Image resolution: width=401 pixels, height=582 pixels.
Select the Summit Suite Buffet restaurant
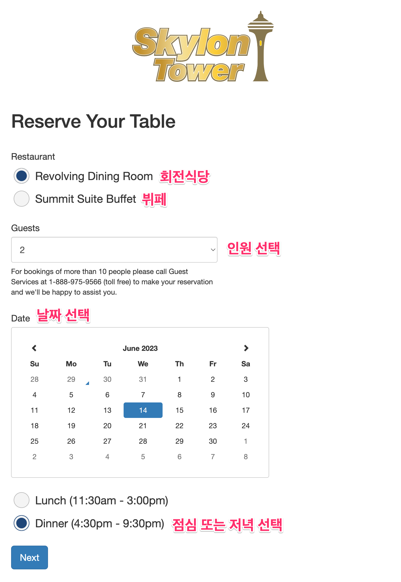point(21,199)
